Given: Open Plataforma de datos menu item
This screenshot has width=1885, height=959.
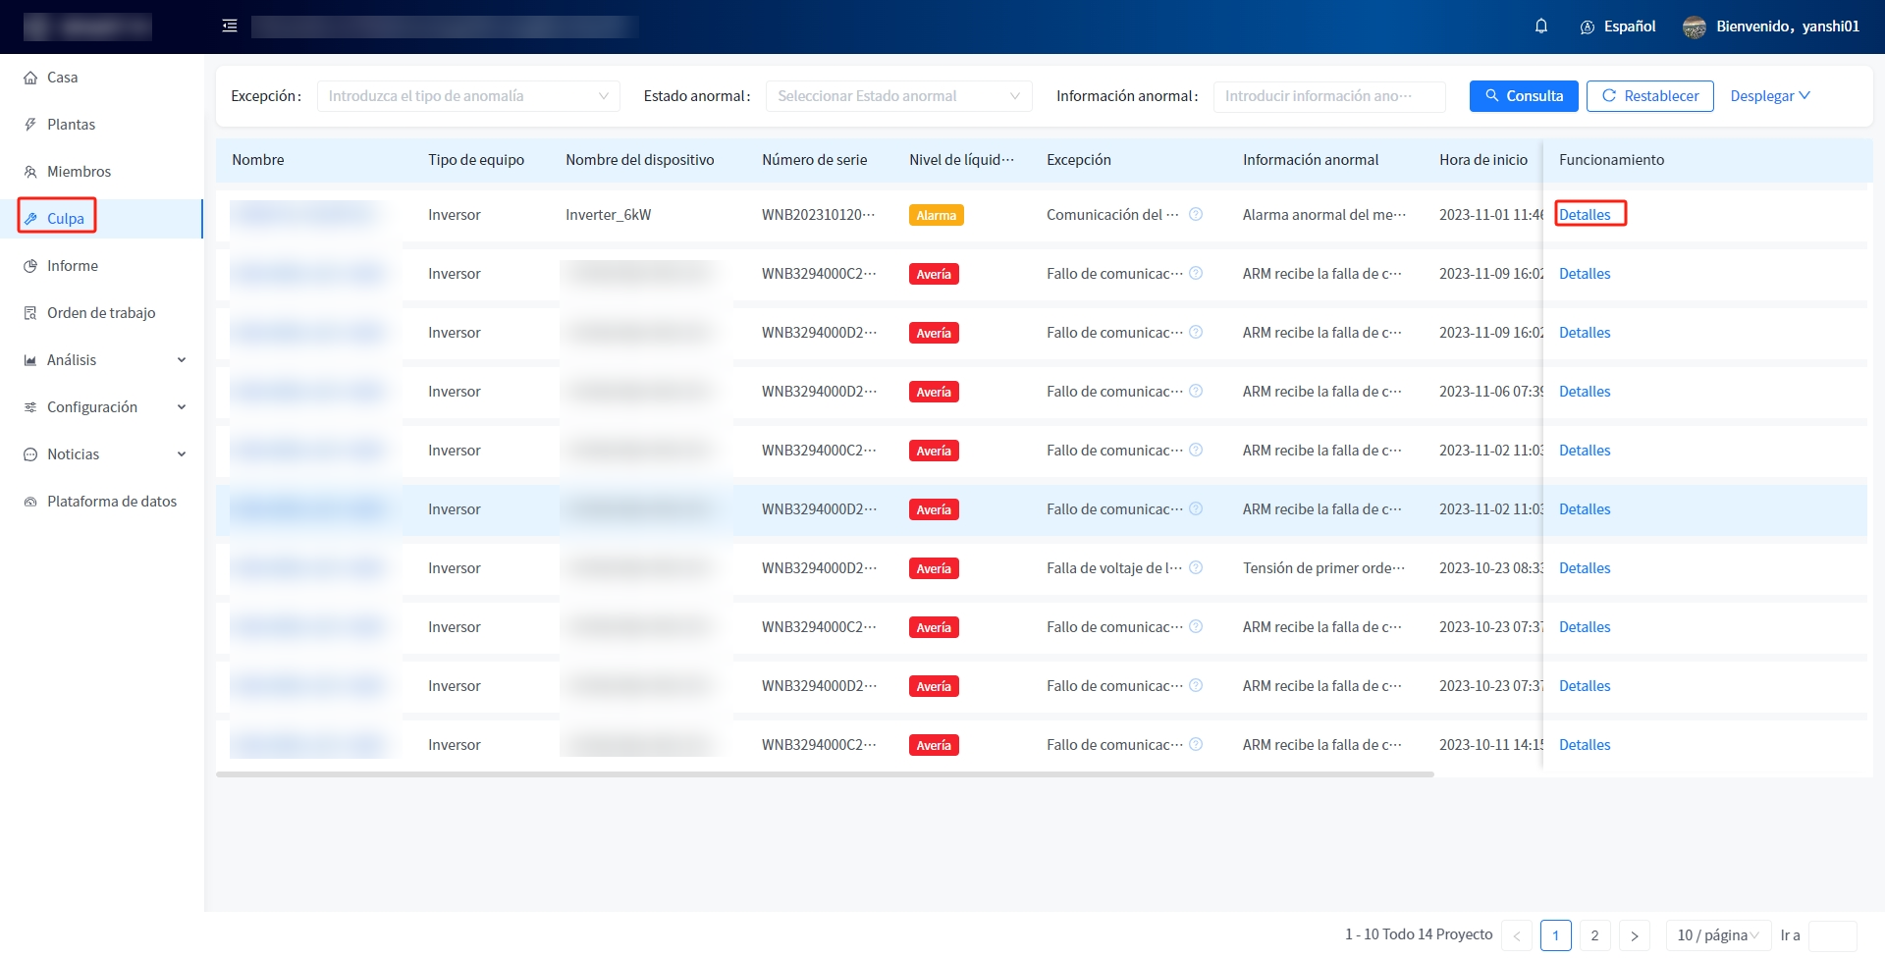Looking at the screenshot, I should coord(102,502).
